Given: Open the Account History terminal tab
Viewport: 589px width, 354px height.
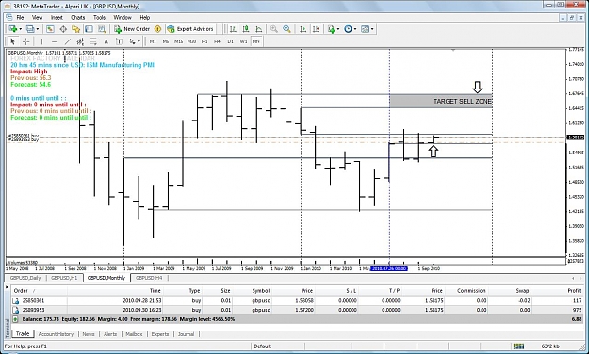Looking at the screenshot, I should (56, 334).
